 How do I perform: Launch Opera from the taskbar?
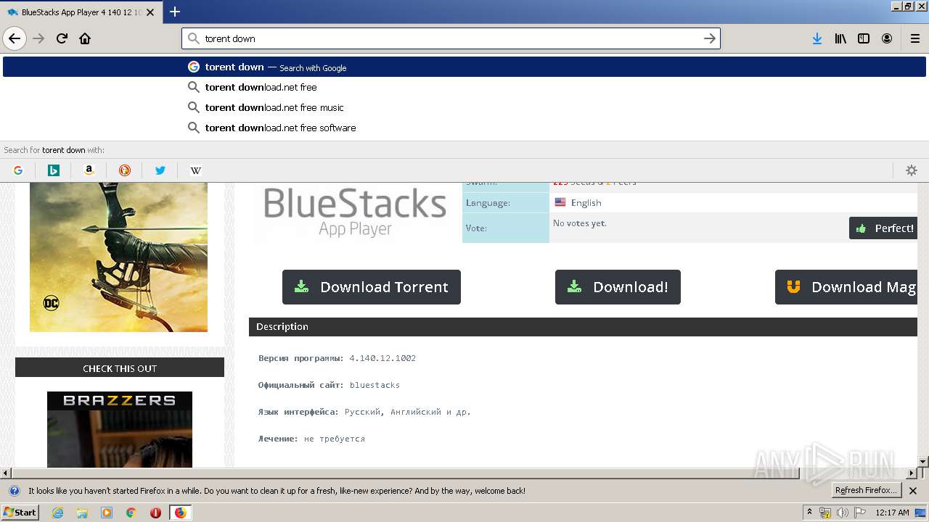pyautogui.click(x=155, y=513)
